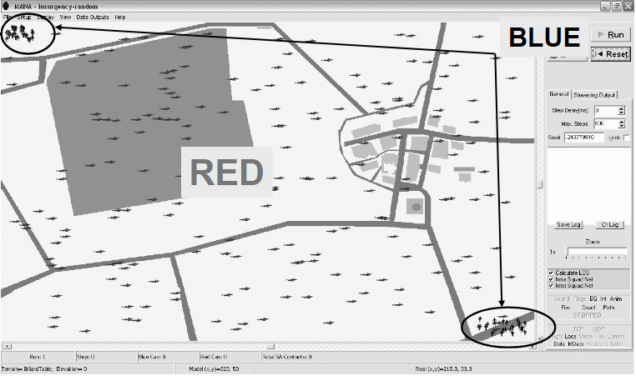Click the Seed value field
Screen dimensions: 636x376
coord(583,138)
